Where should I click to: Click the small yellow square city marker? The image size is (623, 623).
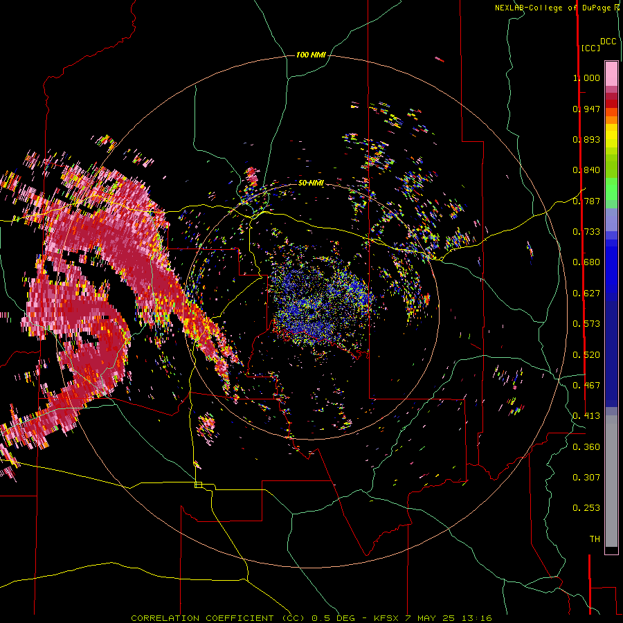pyautogui.click(x=198, y=485)
